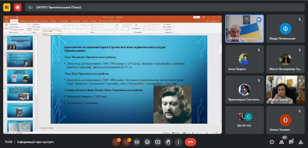
Task: Expand the Макет layout dropdown in ribbon
Action: click(37, 24)
